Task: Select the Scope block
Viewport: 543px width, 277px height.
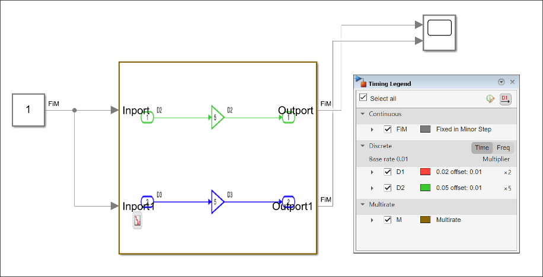Action: pyautogui.click(x=439, y=33)
